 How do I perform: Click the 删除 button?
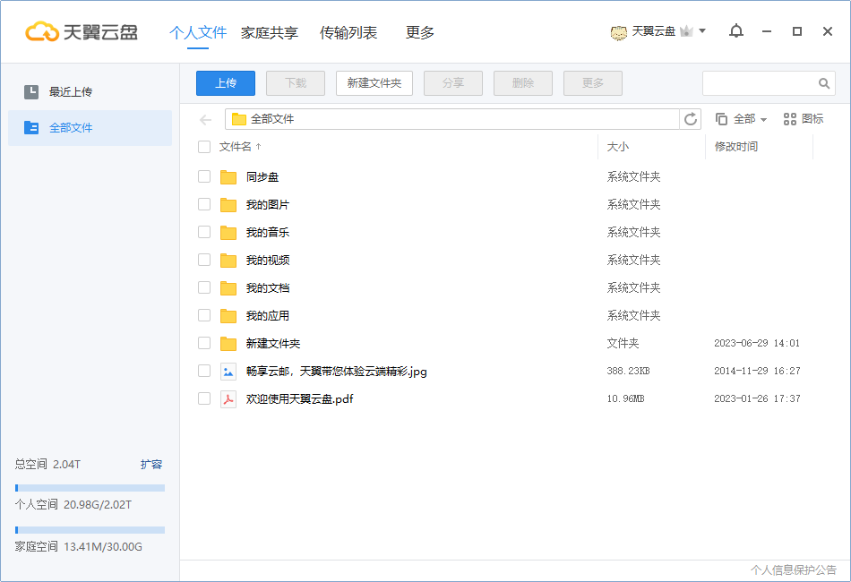[x=523, y=83]
